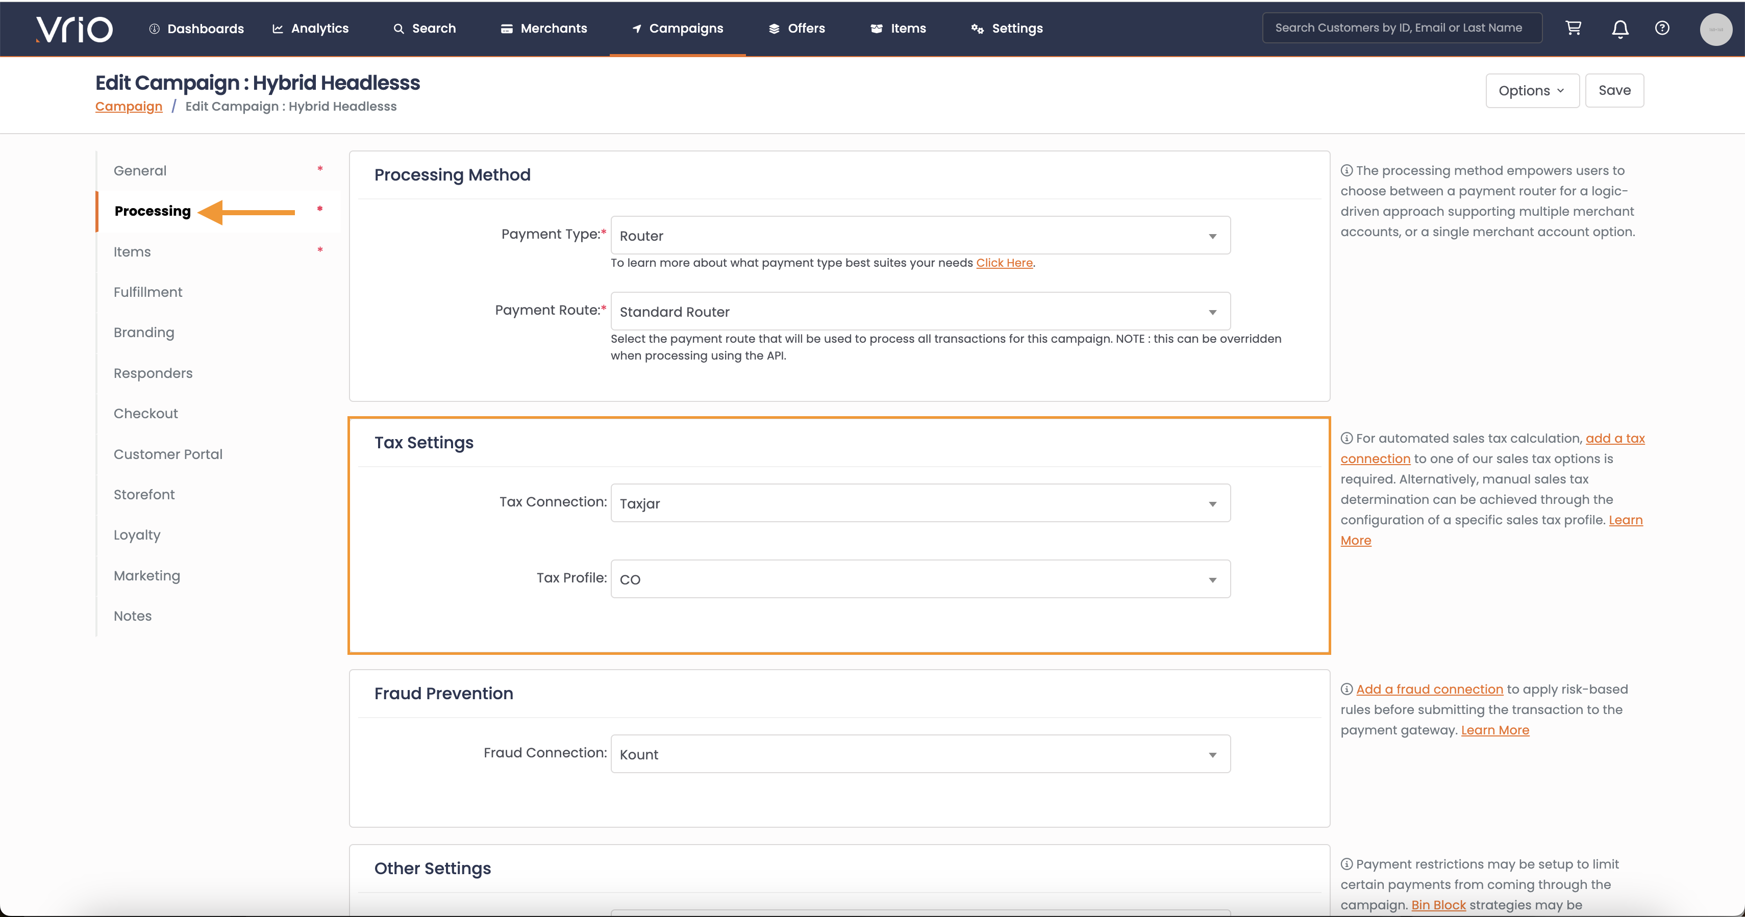This screenshot has height=917, width=1745.
Task: Open the Payment Type dropdown
Action: pos(920,236)
